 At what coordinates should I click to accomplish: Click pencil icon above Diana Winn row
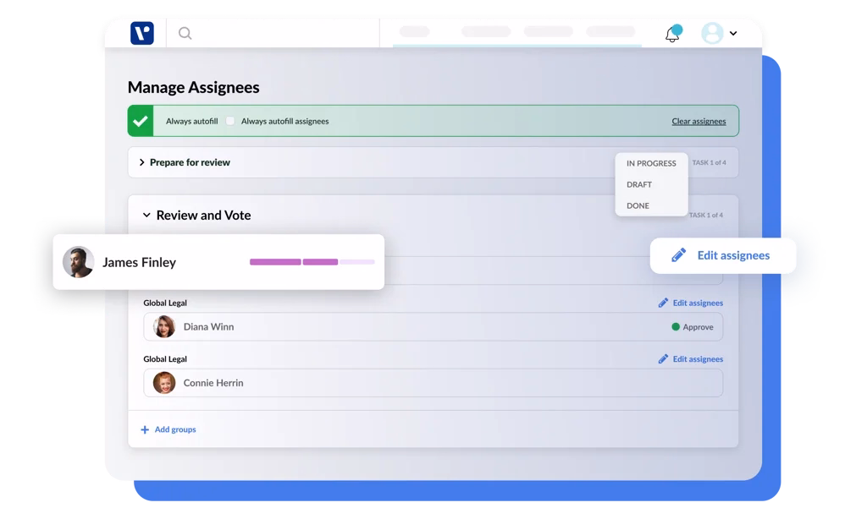(663, 303)
